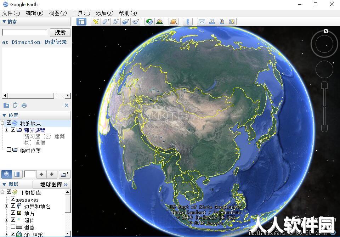Open the 添加(A) menu
This screenshot has height=237, width=340.
pos(105,13)
